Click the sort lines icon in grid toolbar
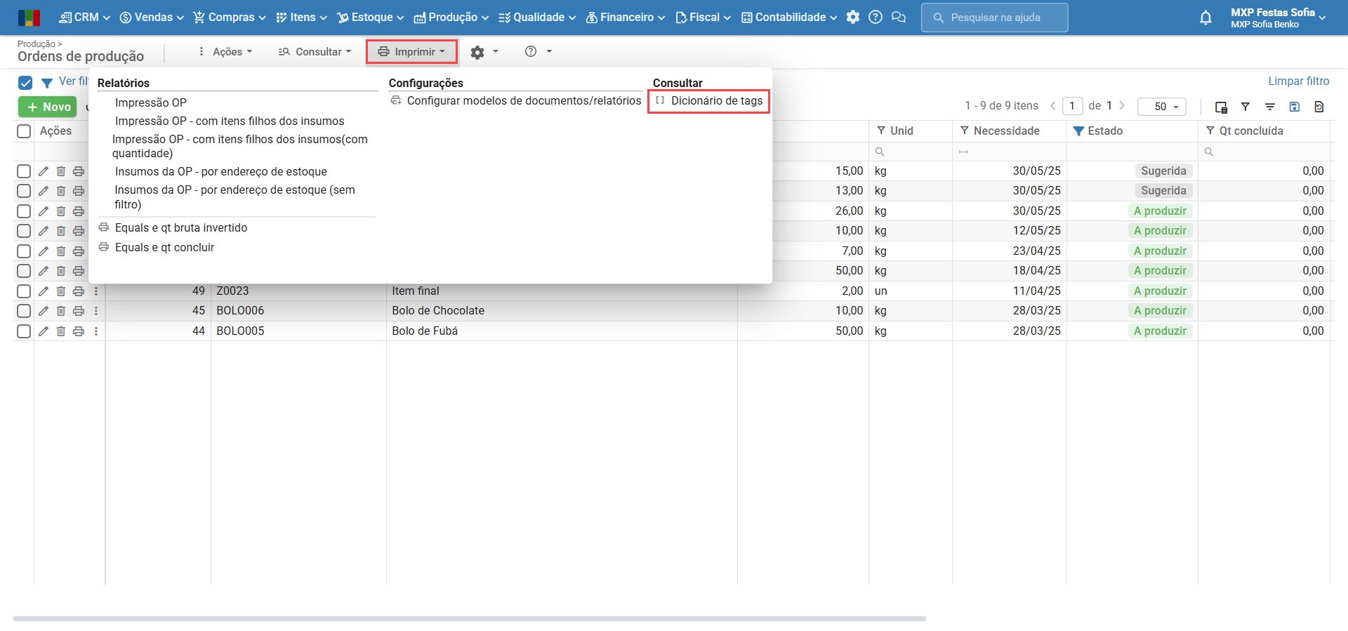Image resolution: width=1348 pixels, height=631 pixels. [1270, 107]
